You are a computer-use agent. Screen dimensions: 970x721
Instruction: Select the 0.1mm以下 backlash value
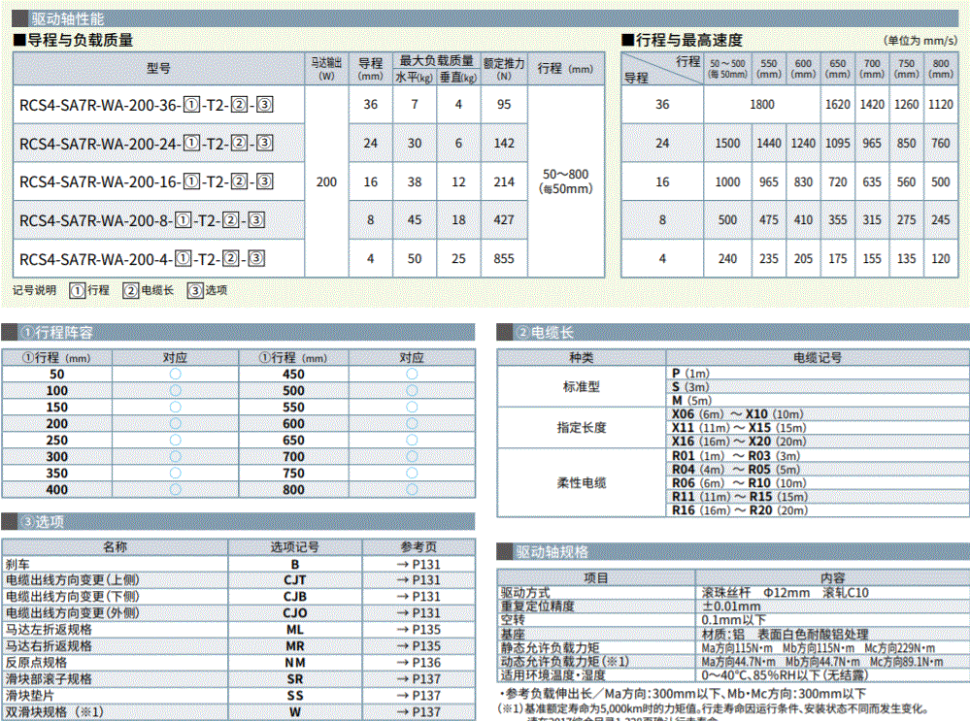[x=734, y=619]
